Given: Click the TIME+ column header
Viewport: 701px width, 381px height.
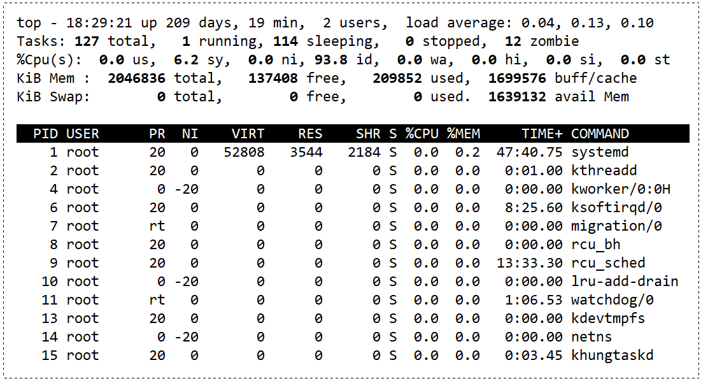Looking at the screenshot, I should [x=542, y=134].
